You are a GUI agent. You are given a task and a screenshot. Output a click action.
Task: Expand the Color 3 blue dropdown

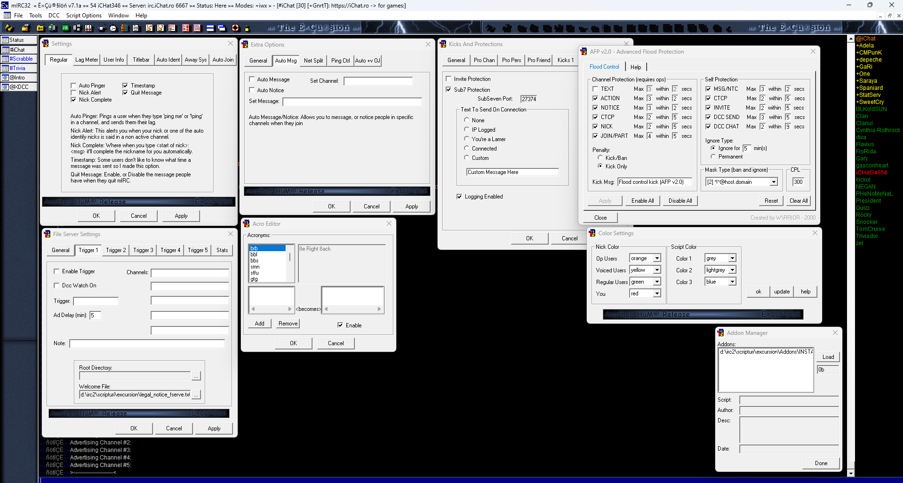(x=732, y=282)
